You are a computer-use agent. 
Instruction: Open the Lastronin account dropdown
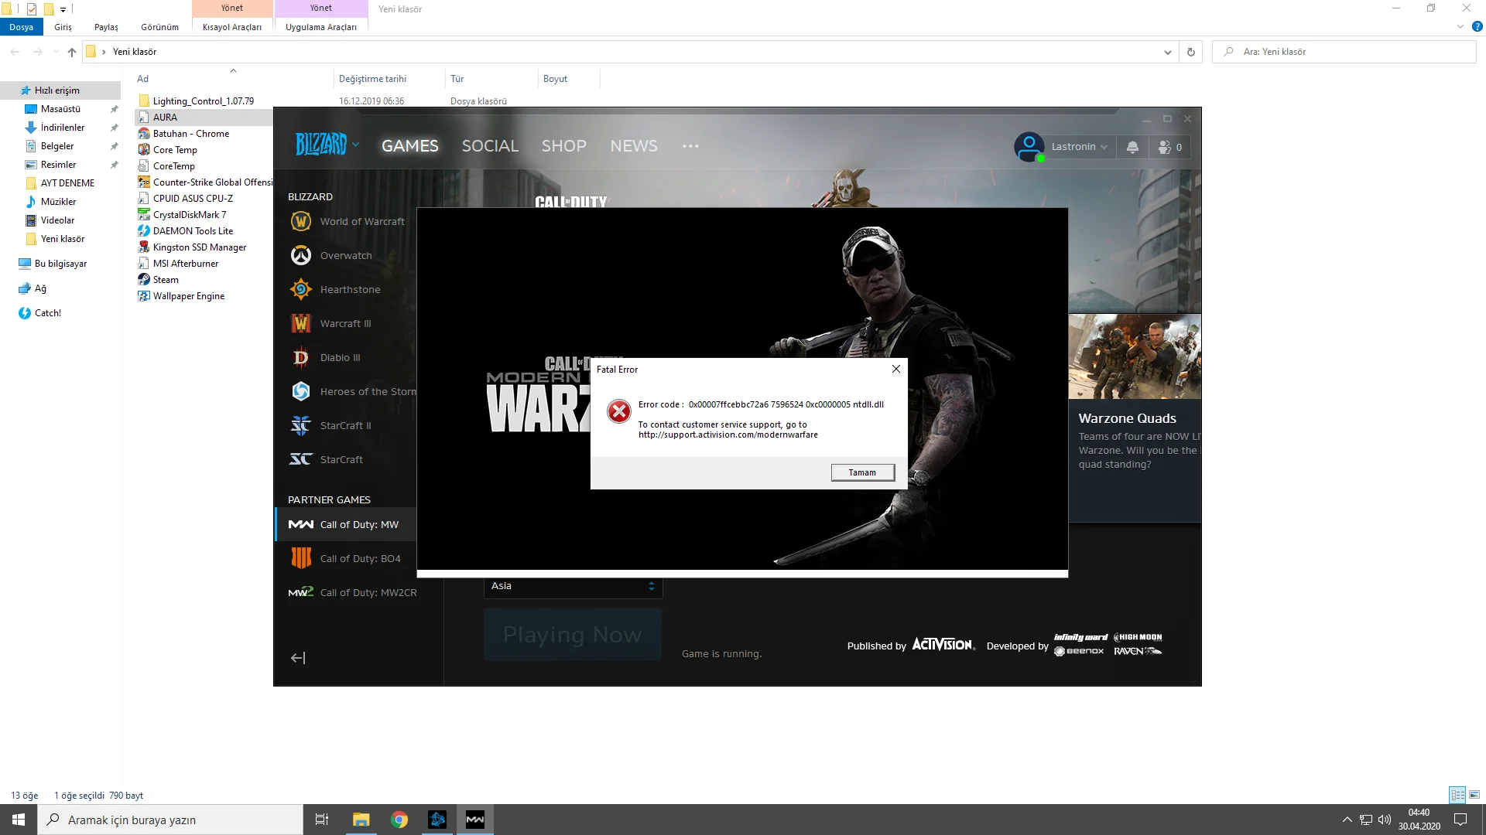click(1079, 147)
